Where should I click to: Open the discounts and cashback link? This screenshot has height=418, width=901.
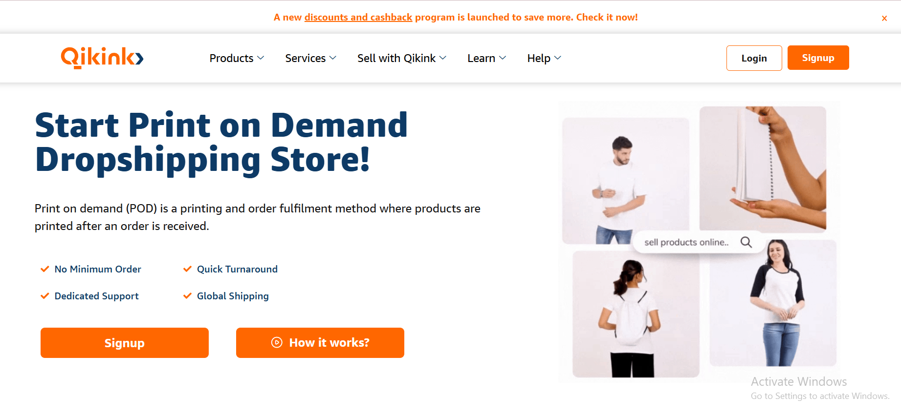point(358,17)
